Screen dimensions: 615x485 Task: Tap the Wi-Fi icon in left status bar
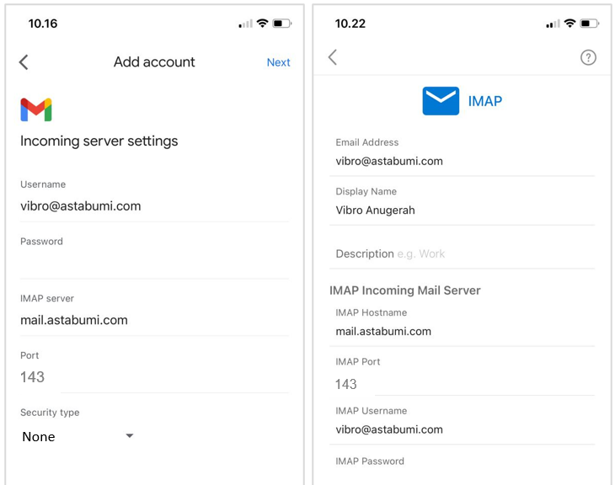coord(263,24)
